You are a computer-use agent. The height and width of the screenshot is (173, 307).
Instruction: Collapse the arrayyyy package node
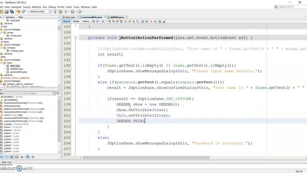coord(1,48)
